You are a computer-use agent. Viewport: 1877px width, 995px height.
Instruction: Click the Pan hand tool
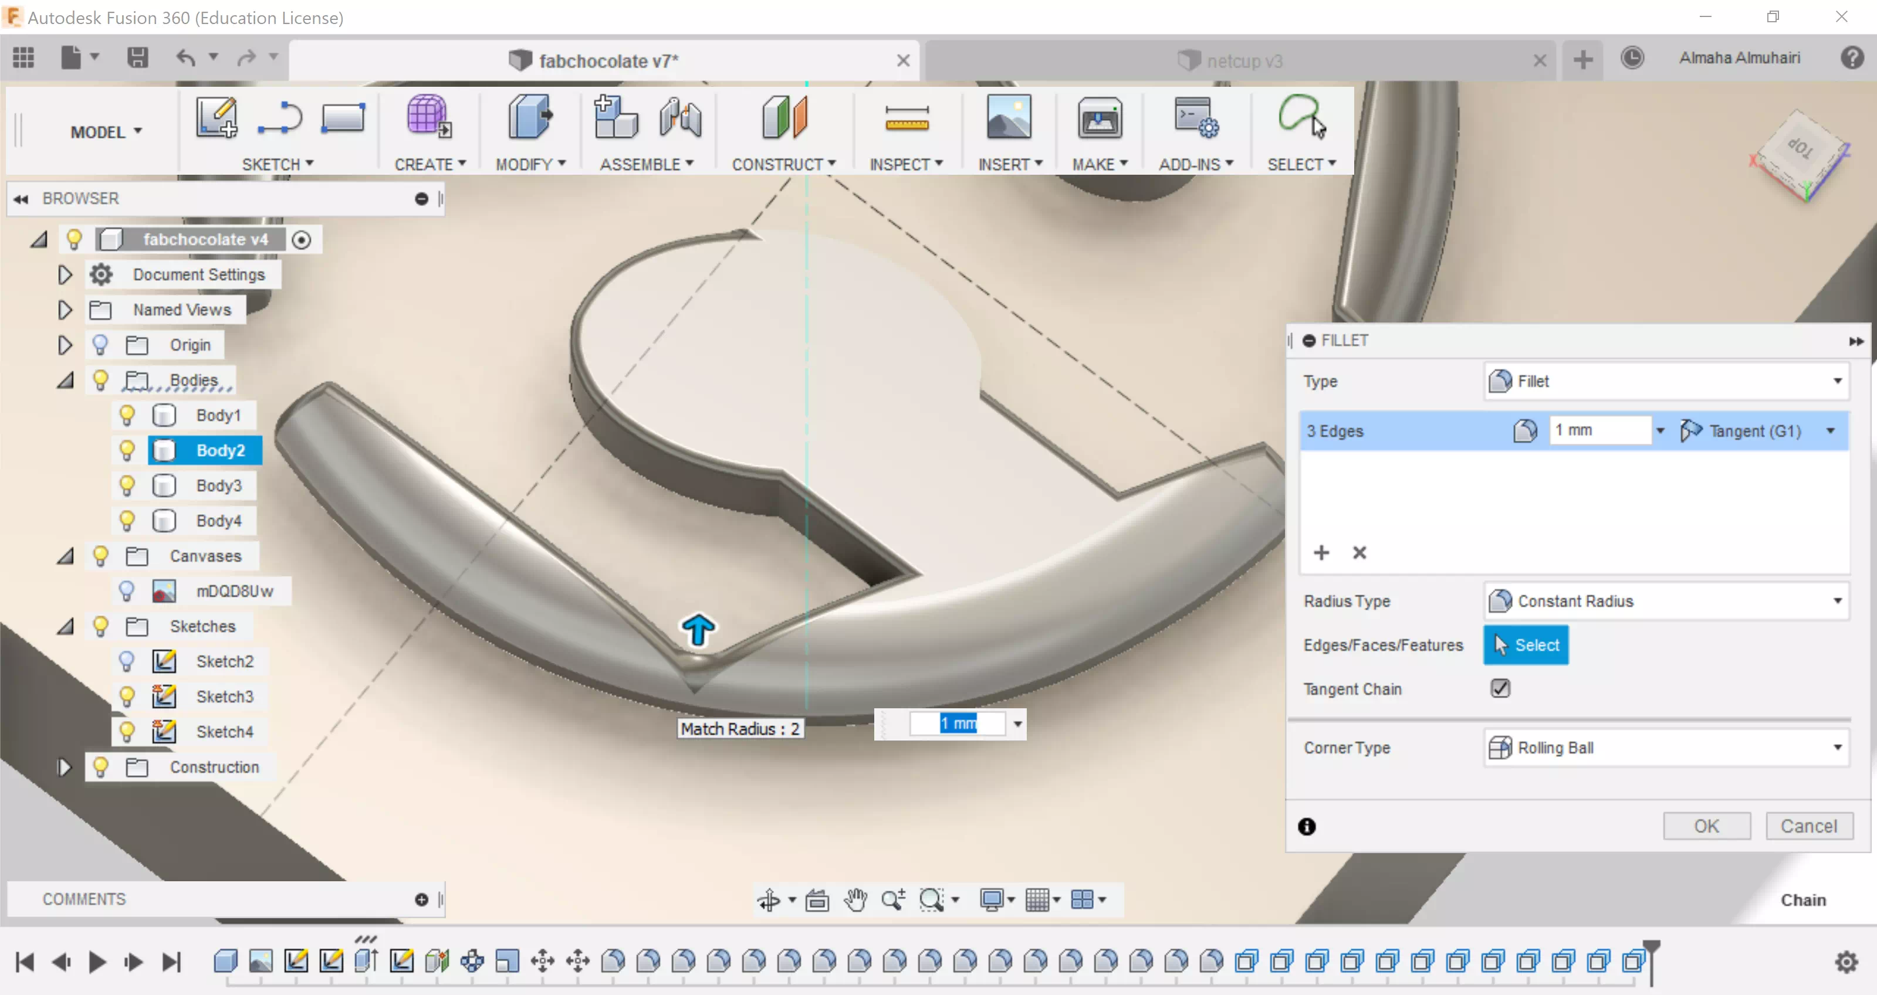(855, 901)
